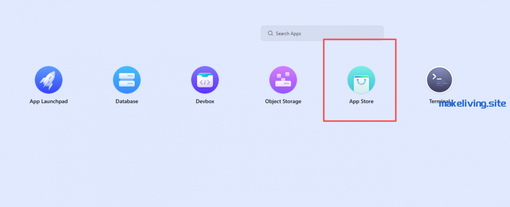Select the purple Object Storage icon
This screenshot has width=510, height=207.
pyautogui.click(x=283, y=80)
